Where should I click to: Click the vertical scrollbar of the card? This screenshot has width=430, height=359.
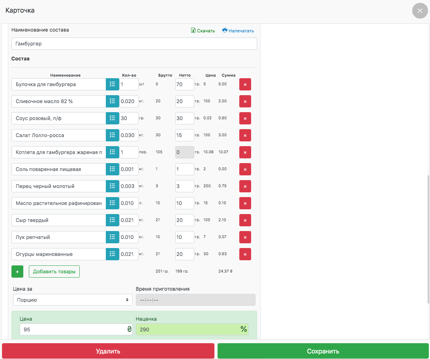click(x=428, y=237)
